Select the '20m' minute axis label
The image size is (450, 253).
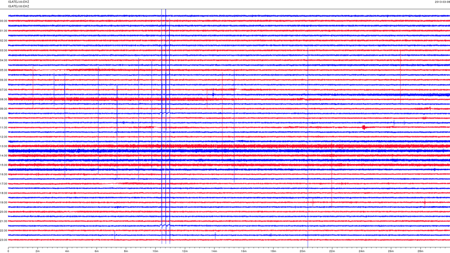coord(302,251)
